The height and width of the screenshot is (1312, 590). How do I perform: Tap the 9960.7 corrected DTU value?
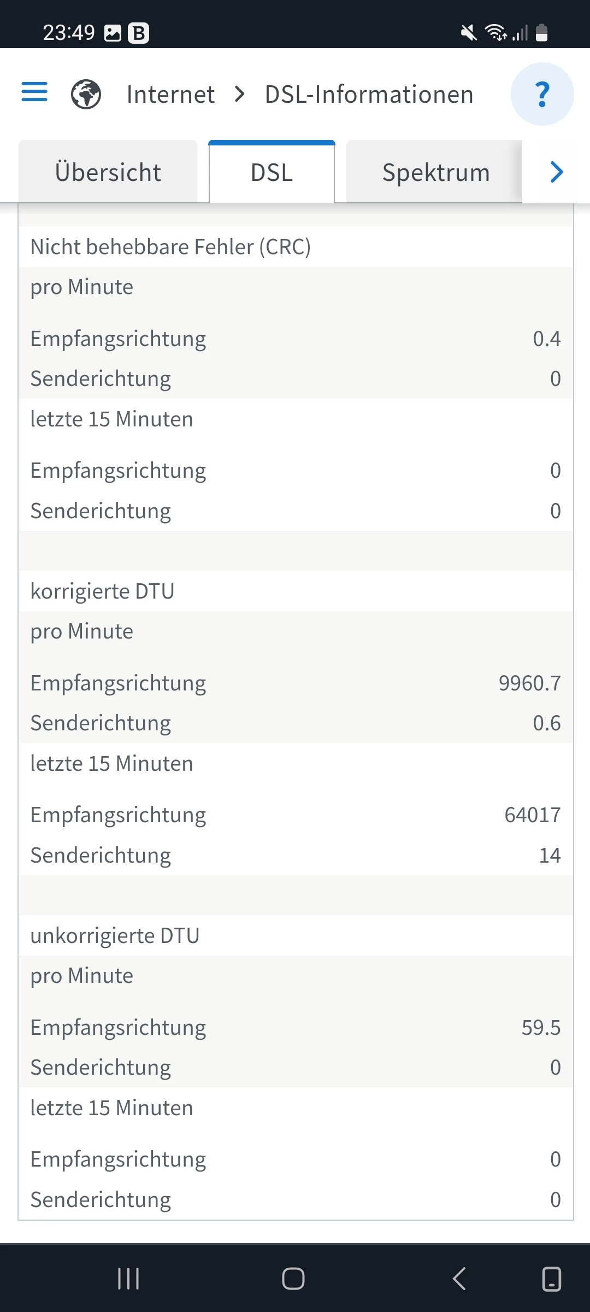point(529,683)
